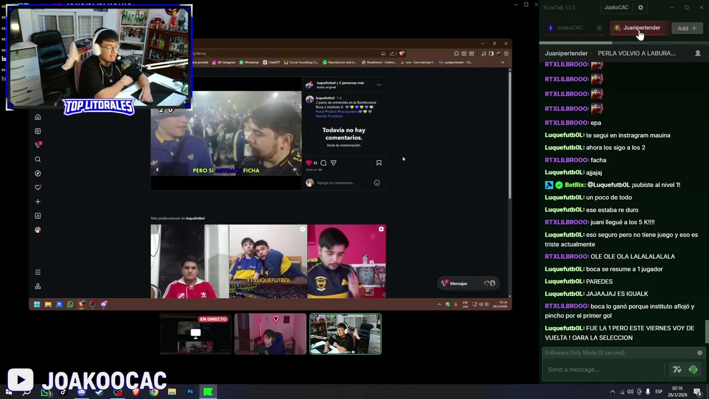
Task: Open YT:LUQUEFUTBOL post thumbnail
Action: (268, 261)
